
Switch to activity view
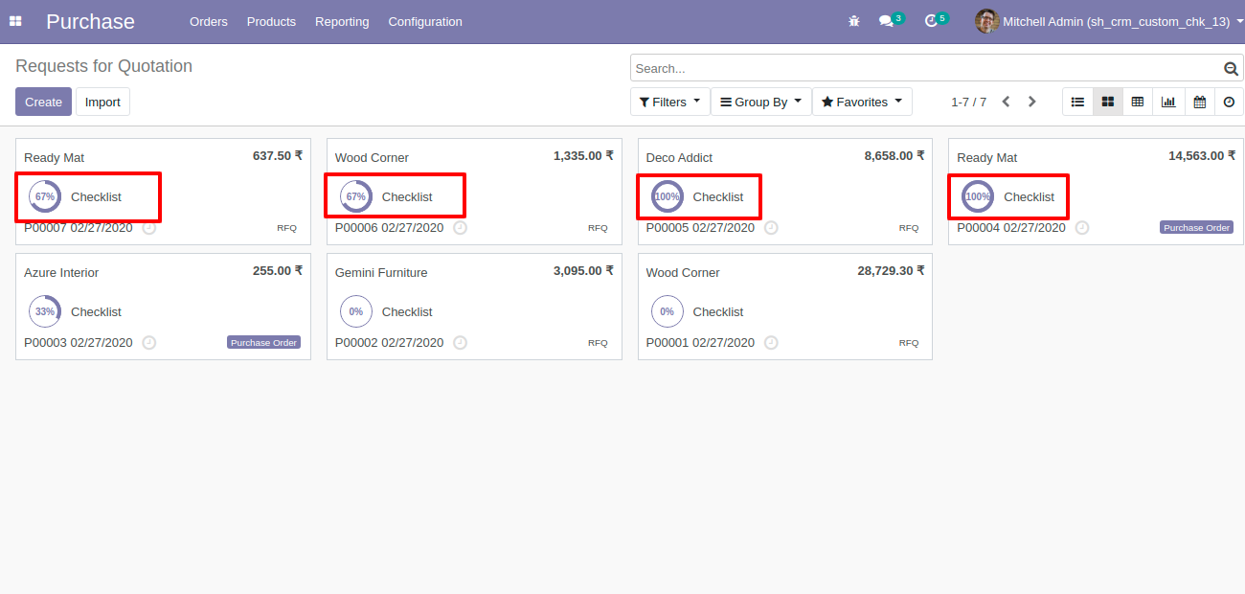(x=1229, y=102)
